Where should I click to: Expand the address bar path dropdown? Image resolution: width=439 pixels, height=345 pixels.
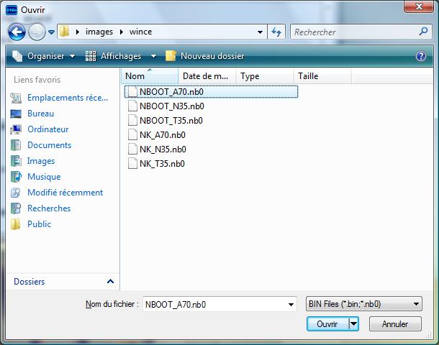tap(260, 32)
